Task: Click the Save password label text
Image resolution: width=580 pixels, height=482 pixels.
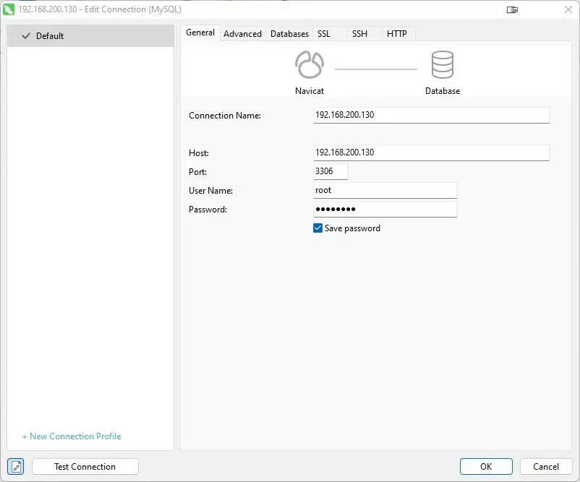Action: (x=352, y=228)
